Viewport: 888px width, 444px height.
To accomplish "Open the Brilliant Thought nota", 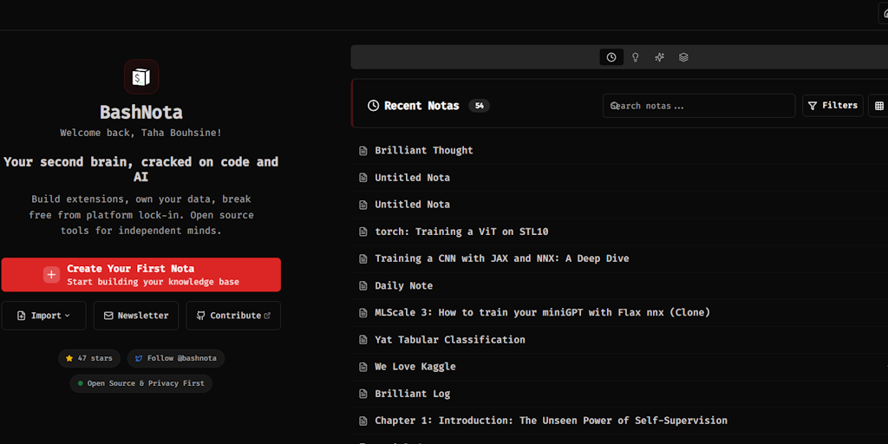I will pos(423,150).
